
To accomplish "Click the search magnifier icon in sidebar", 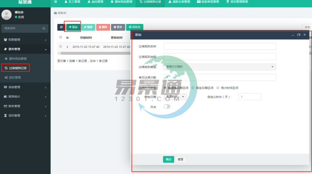I will [44, 29].
